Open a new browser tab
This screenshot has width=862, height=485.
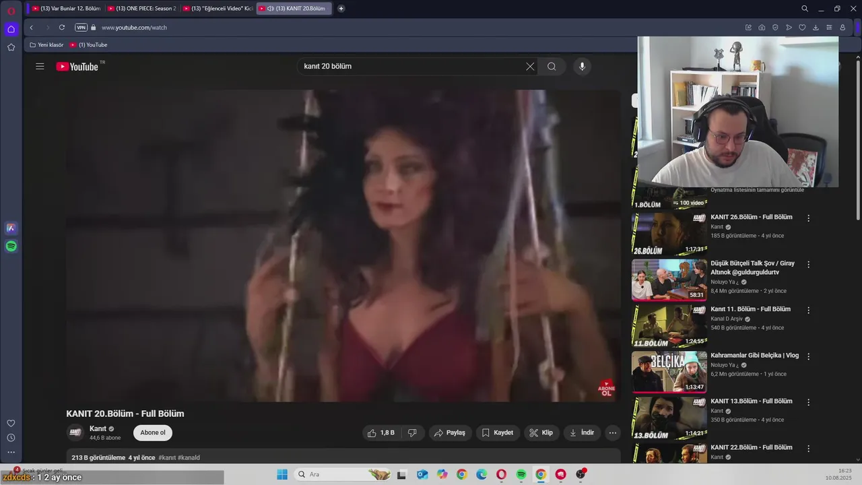coord(341,9)
